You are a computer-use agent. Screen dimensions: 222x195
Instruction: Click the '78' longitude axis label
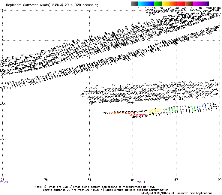point(46,180)
